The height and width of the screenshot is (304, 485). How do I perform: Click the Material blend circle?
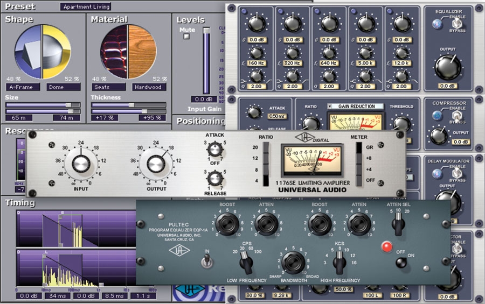pyautogui.click(x=128, y=52)
